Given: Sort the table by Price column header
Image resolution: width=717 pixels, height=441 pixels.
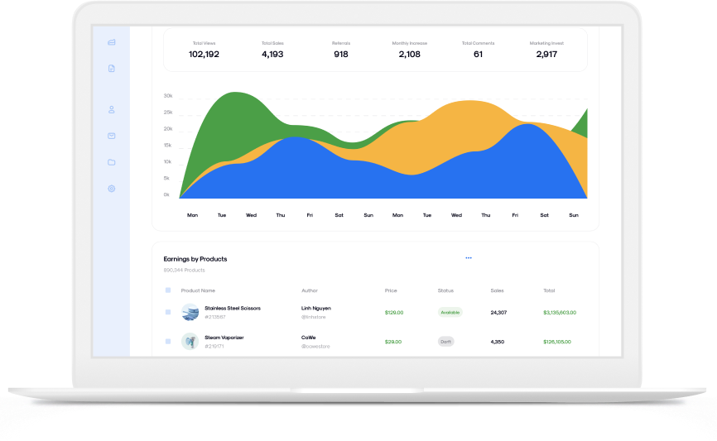Looking at the screenshot, I should [391, 290].
